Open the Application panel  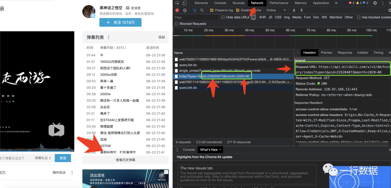321,3
